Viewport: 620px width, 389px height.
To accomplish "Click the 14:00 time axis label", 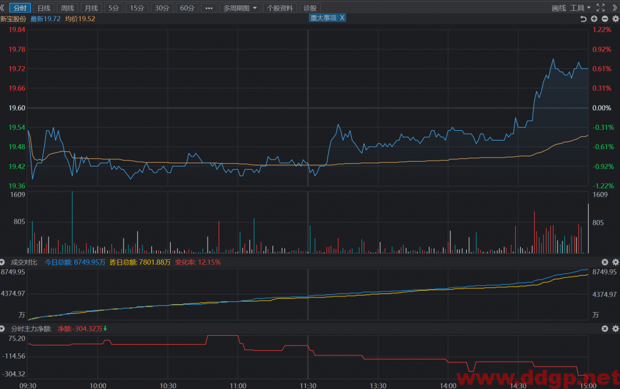I will click(x=448, y=385).
